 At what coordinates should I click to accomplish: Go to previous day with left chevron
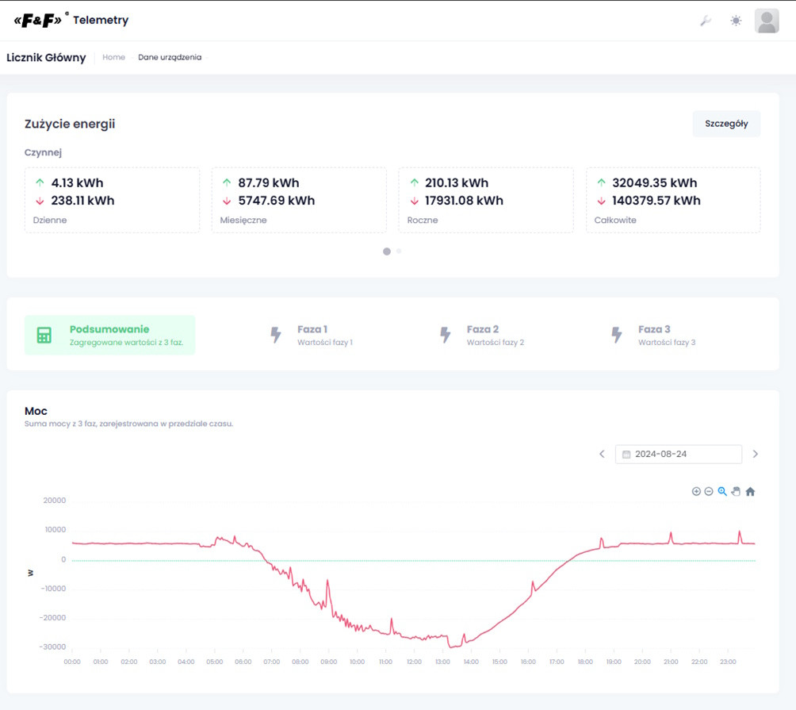coord(602,455)
